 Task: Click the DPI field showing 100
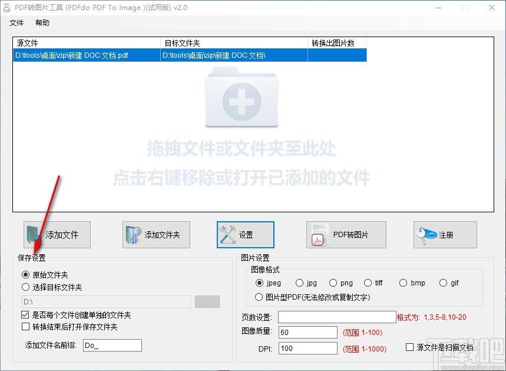tap(308, 349)
